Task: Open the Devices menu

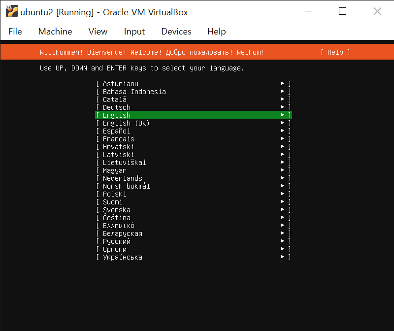Action: pos(176,31)
